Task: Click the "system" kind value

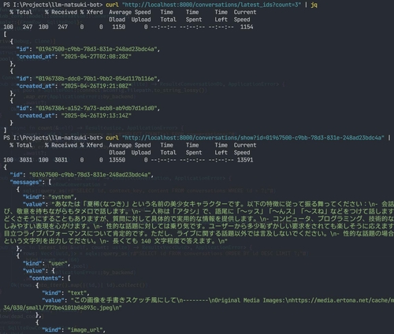Action: click(x=61, y=197)
